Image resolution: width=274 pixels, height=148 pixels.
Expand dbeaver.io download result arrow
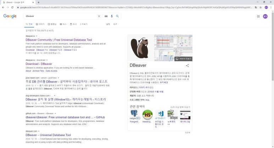pyautogui.click(x=47, y=60)
